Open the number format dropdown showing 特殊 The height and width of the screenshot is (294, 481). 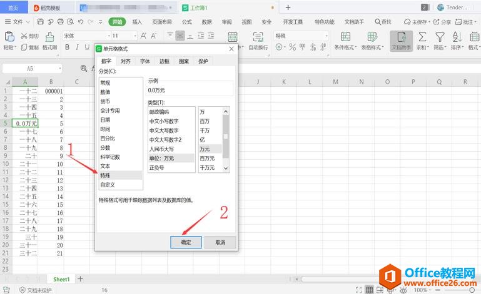click(326, 36)
